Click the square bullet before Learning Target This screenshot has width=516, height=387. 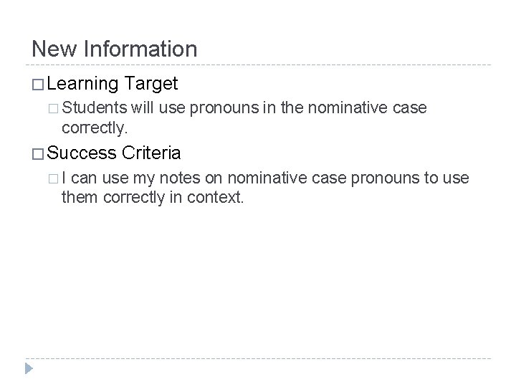pyautogui.click(x=38, y=85)
